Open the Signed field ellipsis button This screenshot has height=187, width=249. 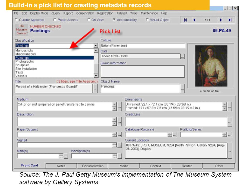(x=119, y=145)
